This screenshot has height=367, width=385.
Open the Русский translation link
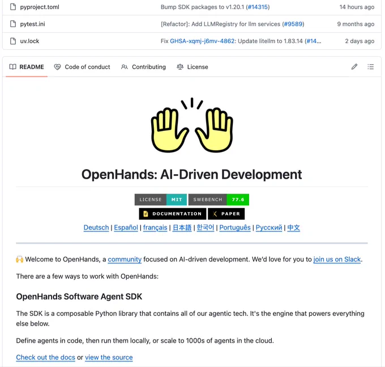coord(269,227)
